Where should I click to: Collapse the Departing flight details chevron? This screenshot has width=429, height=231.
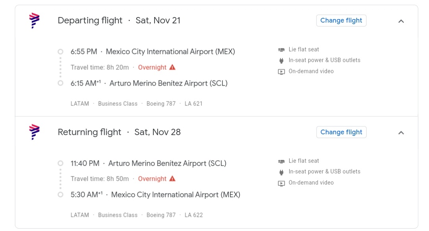401,21
